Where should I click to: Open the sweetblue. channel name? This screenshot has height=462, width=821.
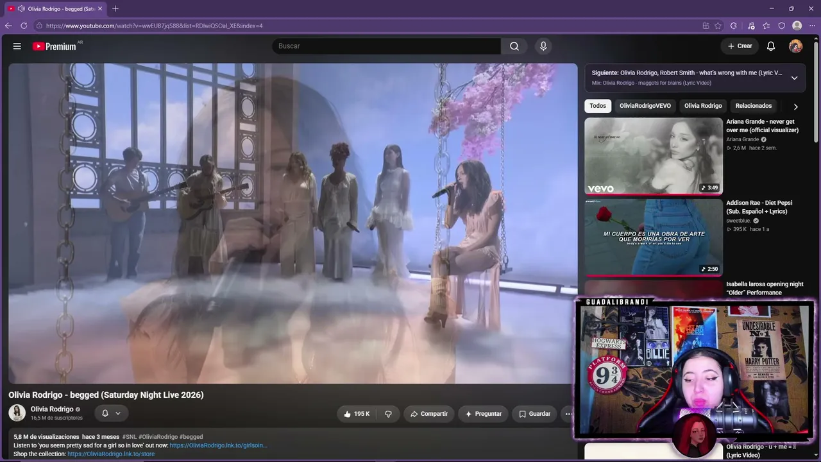[738, 221]
